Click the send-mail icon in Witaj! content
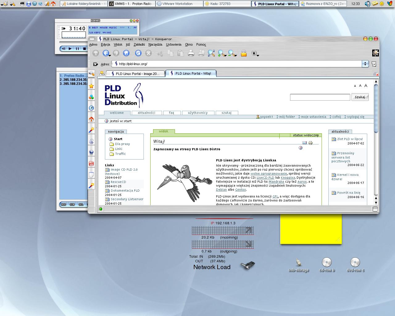The width and height of the screenshot is (395, 316). click(x=305, y=143)
